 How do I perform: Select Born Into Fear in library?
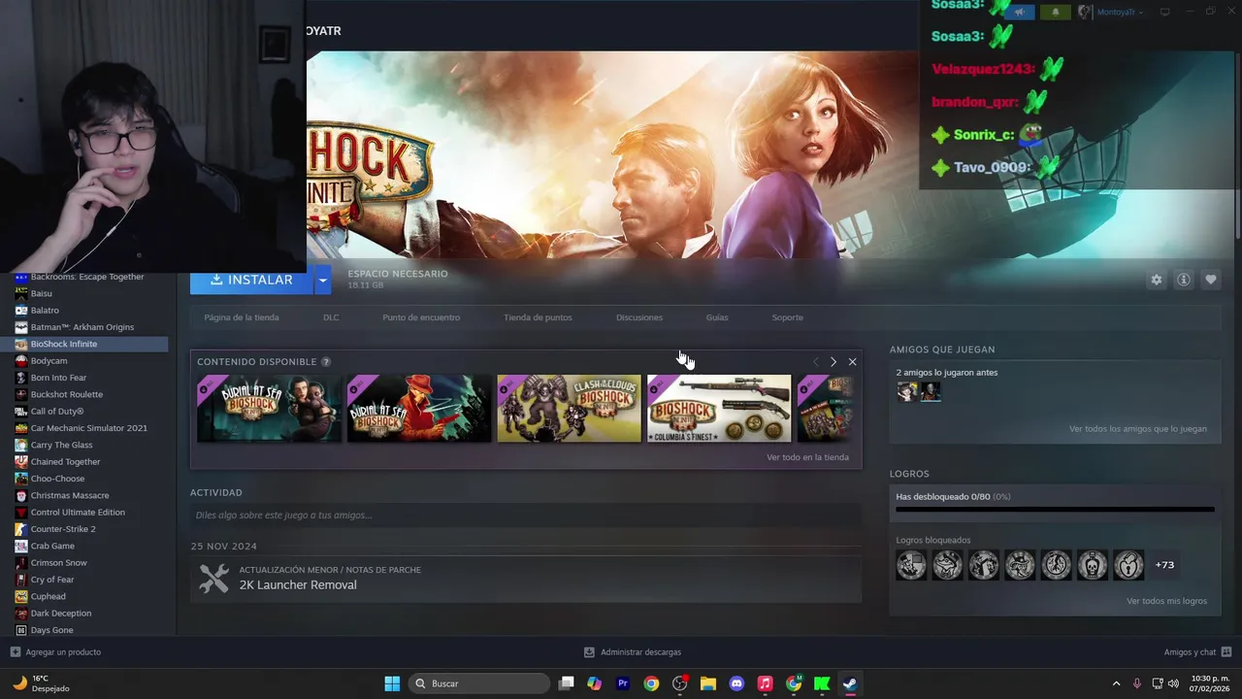58,378
